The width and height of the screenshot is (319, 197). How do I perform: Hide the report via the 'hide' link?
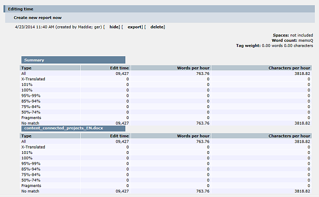pyautogui.click(x=114, y=27)
